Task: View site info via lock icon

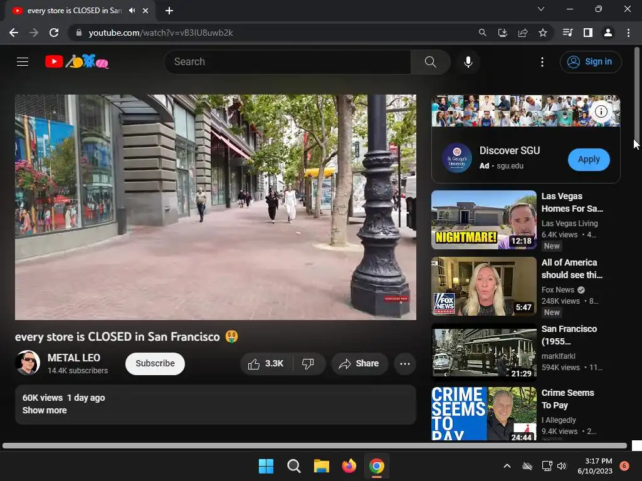Action: pyautogui.click(x=79, y=33)
